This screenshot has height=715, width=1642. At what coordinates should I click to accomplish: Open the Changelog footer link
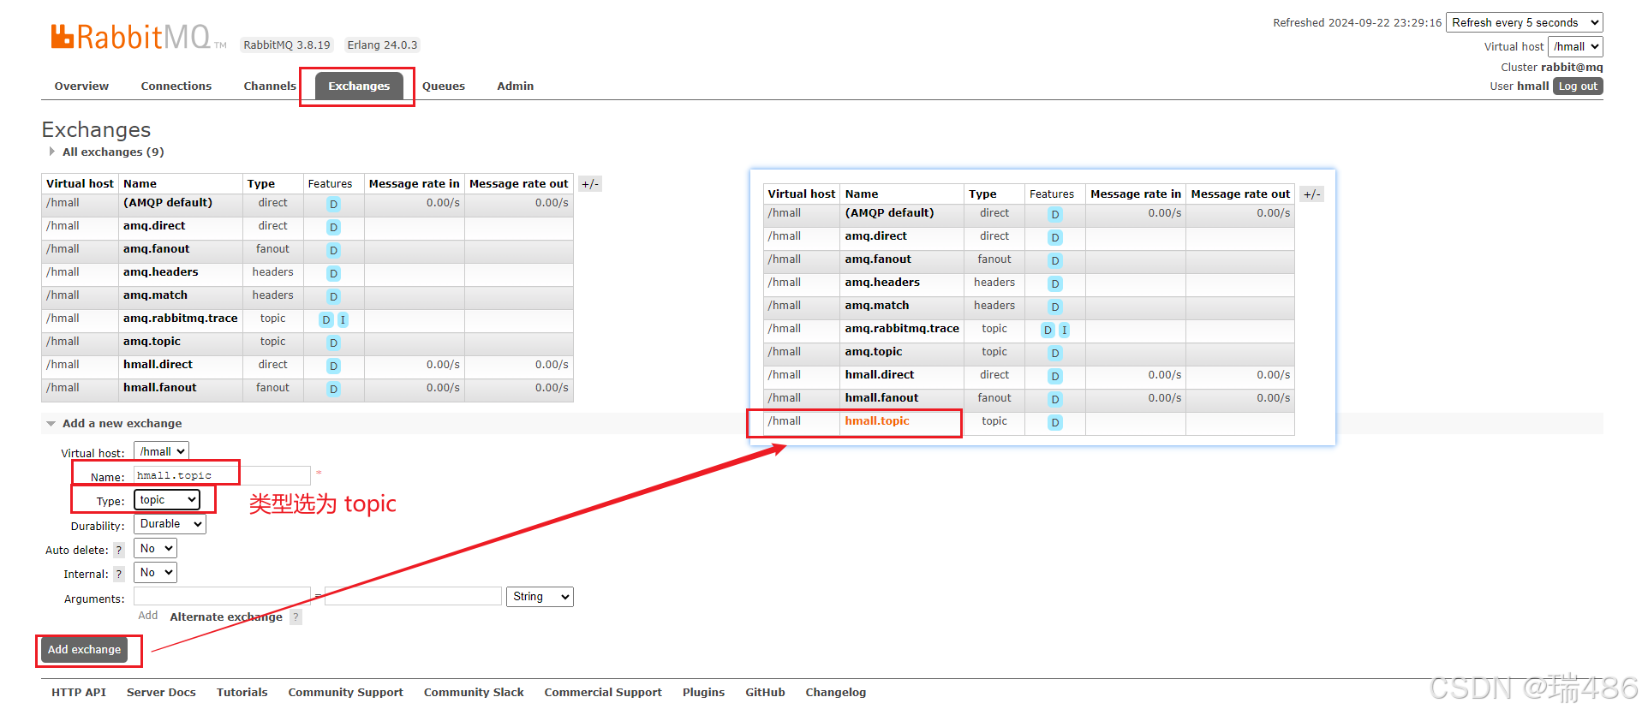tap(835, 693)
